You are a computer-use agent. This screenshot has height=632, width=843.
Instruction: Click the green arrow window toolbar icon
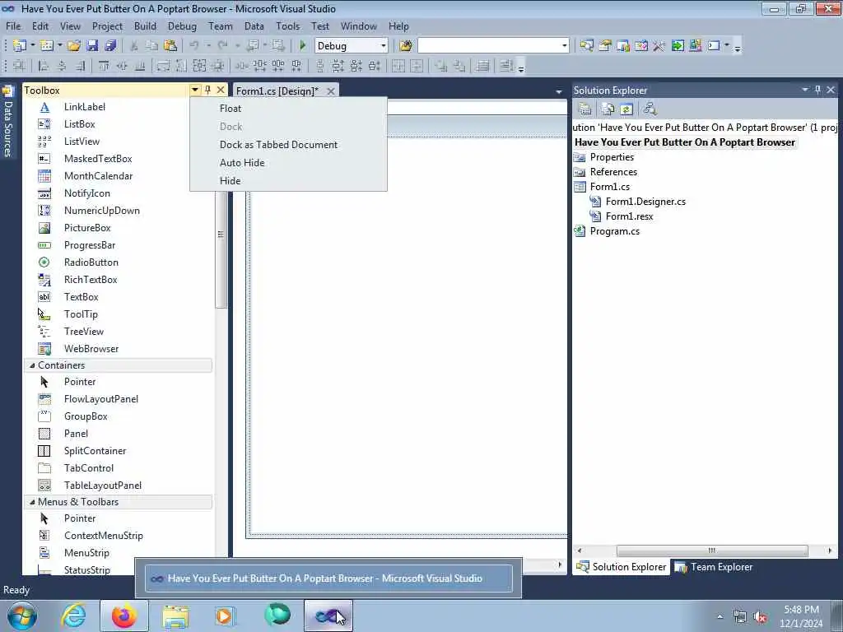click(x=678, y=46)
